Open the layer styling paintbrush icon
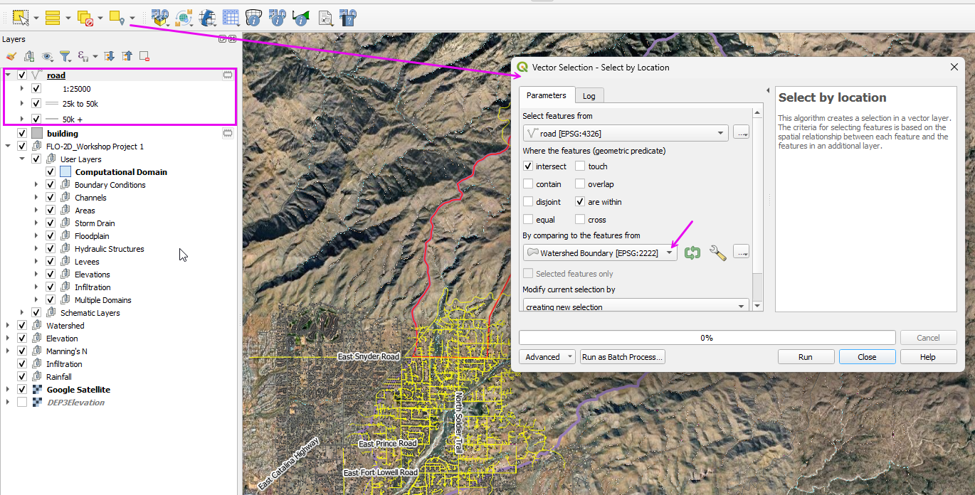975x495 pixels. 11,56
